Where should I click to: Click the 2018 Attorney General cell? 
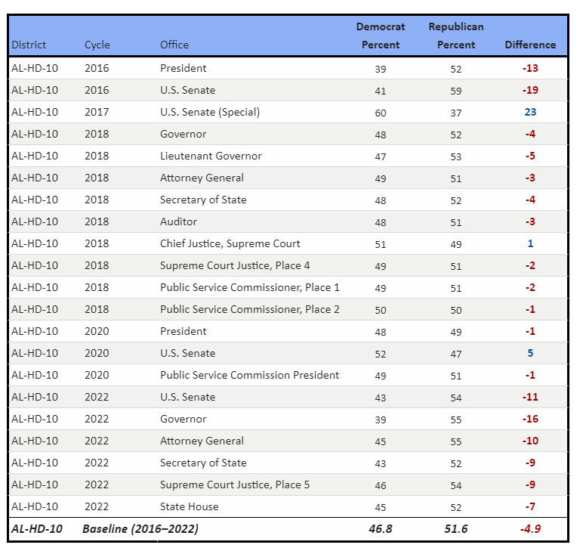[x=202, y=178]
